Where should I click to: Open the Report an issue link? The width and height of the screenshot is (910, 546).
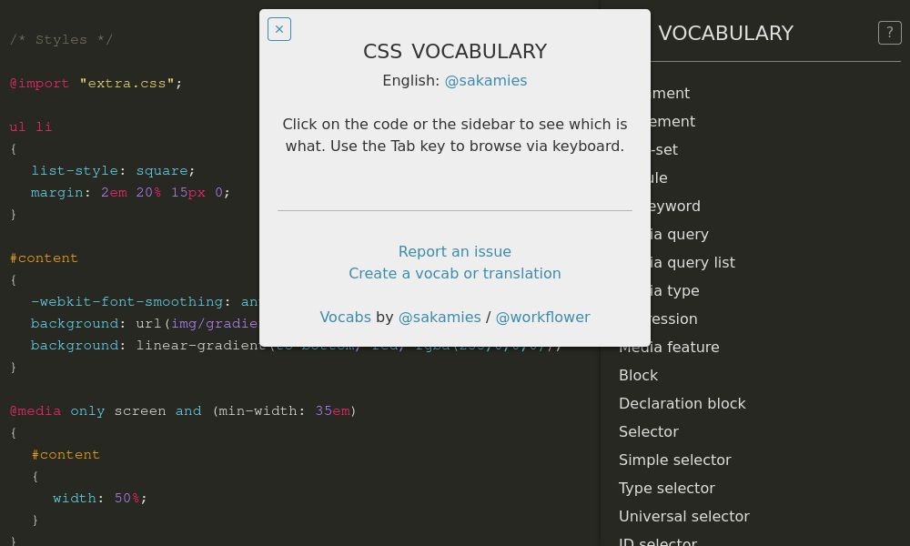pyautogui.click(x=454, y=251)
